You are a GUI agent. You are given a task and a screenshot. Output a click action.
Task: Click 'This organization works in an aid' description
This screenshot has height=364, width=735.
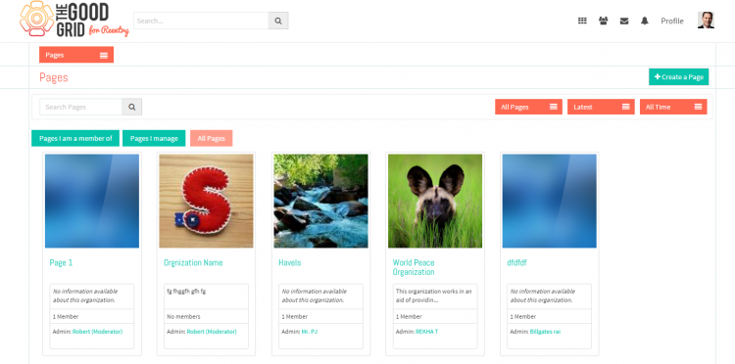[433, 296]
